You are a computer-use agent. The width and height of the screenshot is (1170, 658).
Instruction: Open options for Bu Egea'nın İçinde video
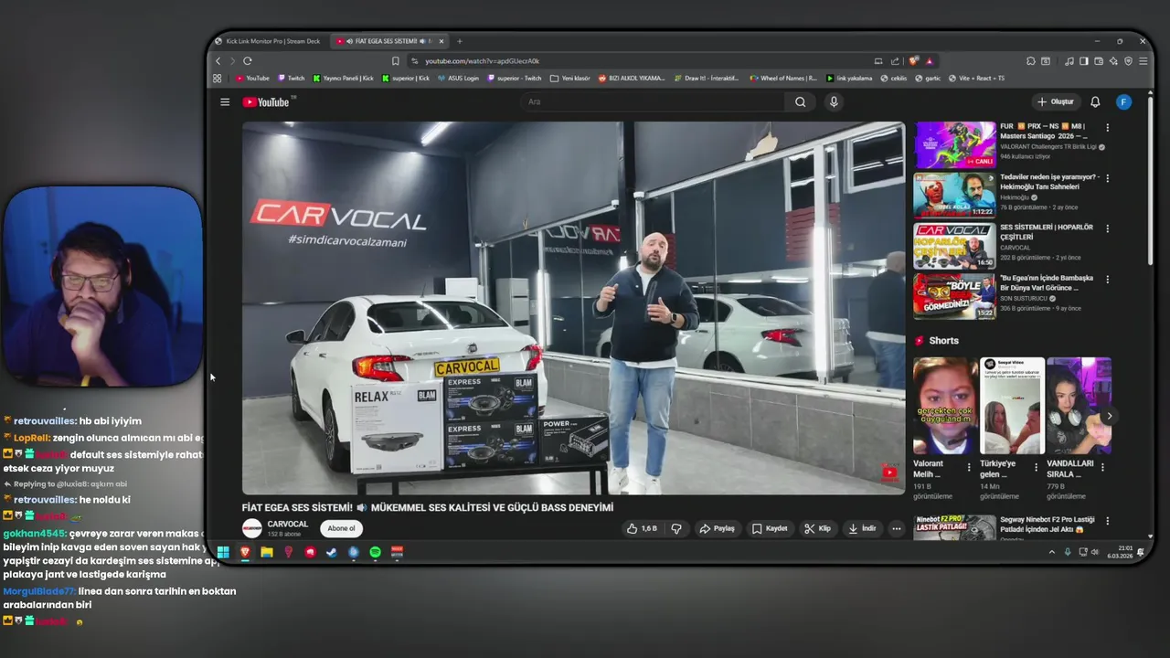(x=1107, y=279)
